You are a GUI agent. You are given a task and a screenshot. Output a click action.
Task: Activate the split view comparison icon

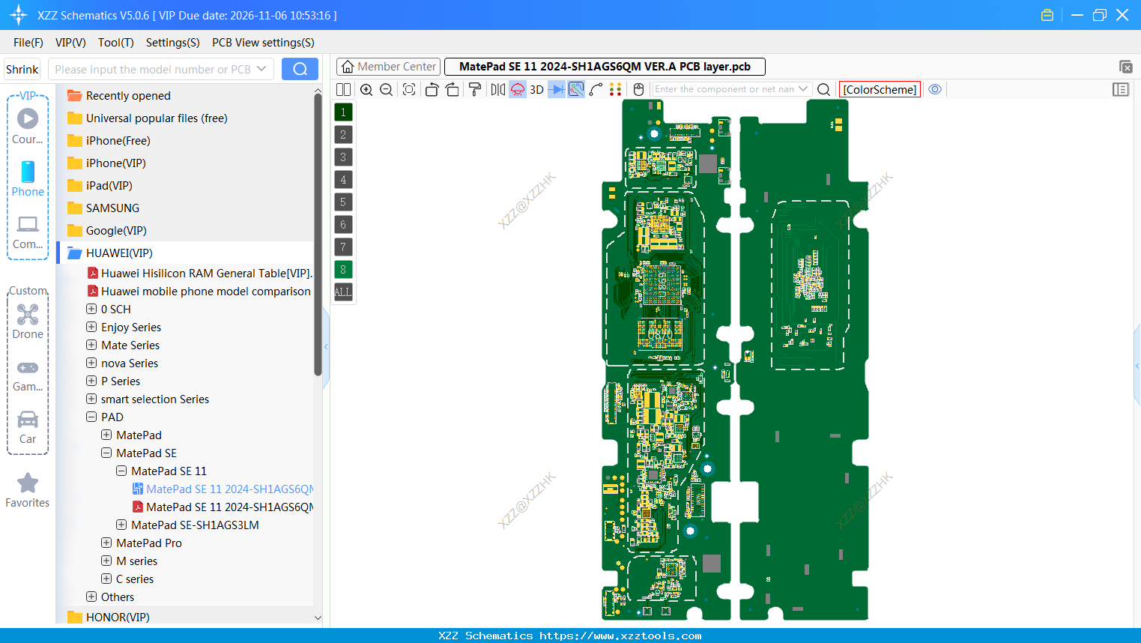[342, 89]
